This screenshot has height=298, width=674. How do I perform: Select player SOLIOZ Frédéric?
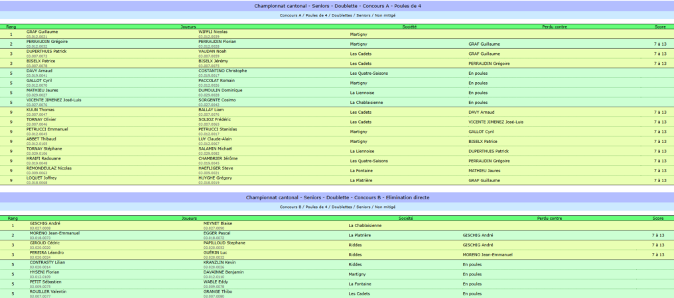tap(214, 120)
